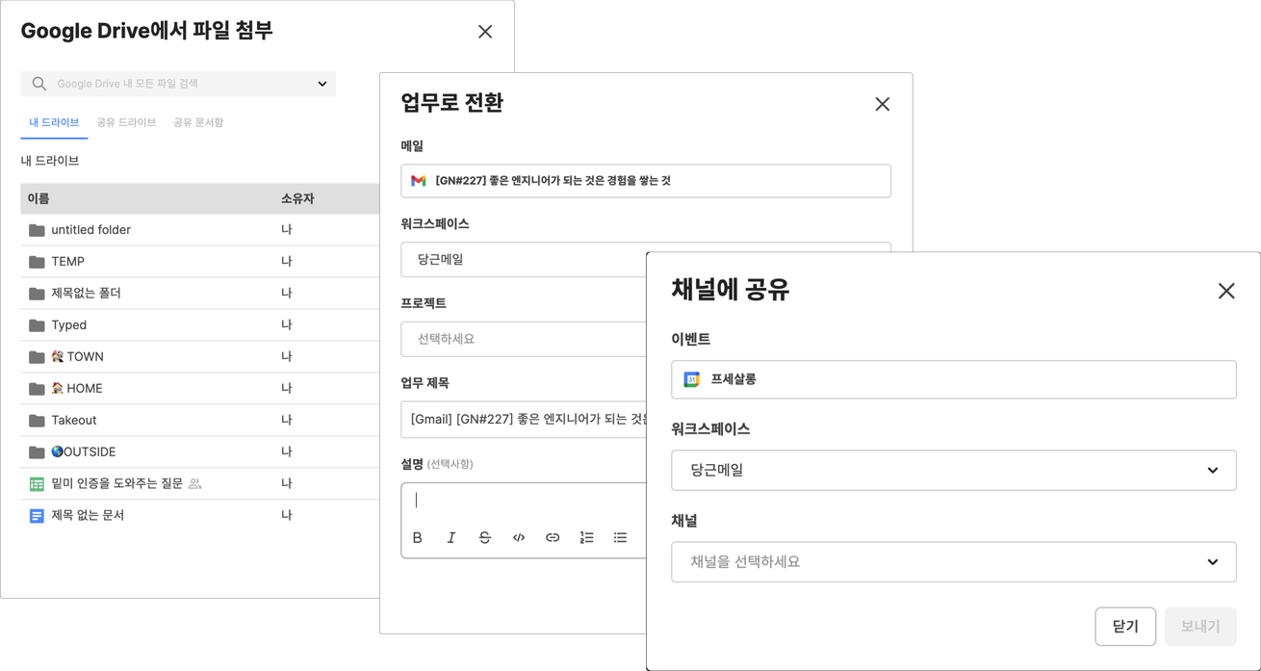Click the 닫기 button
Image resolution: width=1261 pixels, height=671 pixels.
pyautogui.click(x=1125, y=626)
